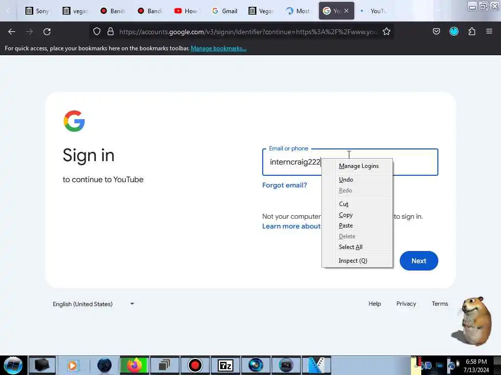This screenshot has width=501, height=375.
Task: Switch to the capitalized Vegas tab
Action: tap(262, 11)
